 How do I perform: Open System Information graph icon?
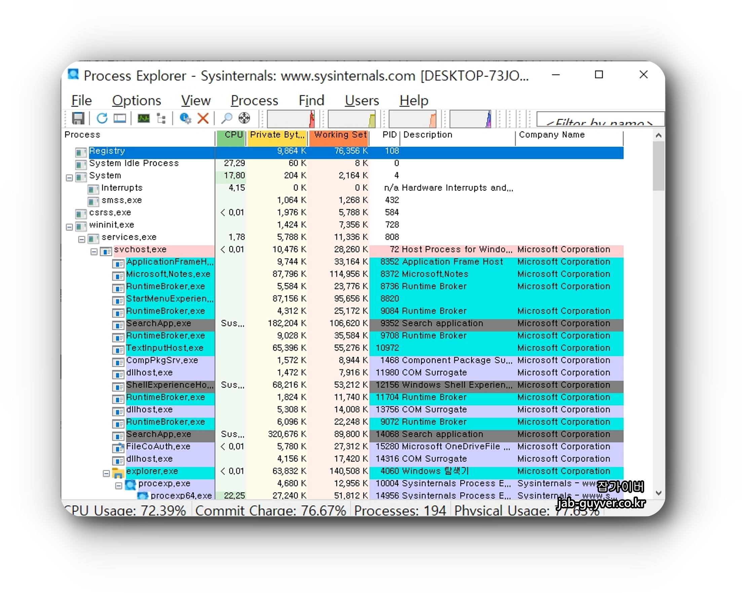click(144, 118)
